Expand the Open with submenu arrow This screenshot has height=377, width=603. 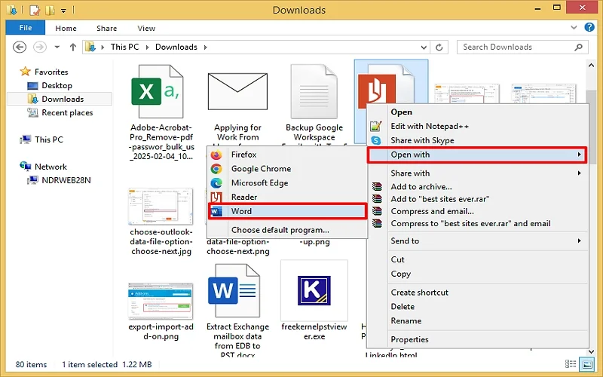579,155
